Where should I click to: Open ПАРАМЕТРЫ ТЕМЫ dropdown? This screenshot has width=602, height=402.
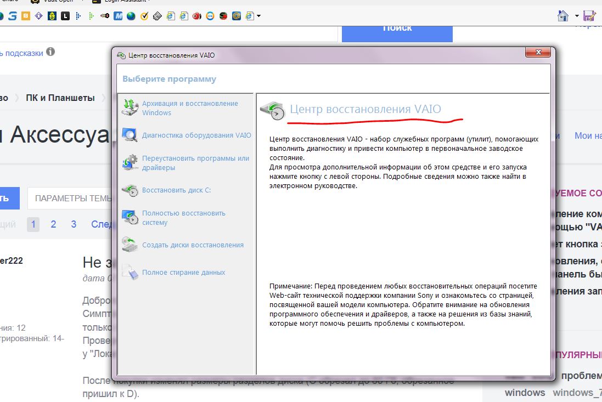[x=72, y=199]
